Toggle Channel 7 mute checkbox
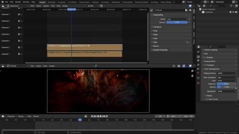This screenshot has width=239, height=134. click(x=19, y=15)
